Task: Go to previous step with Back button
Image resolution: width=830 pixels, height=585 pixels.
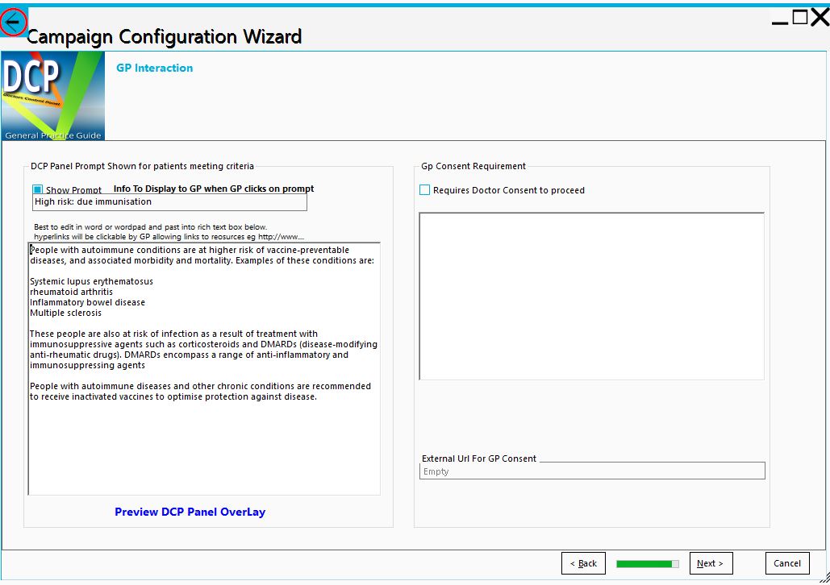Action: tap(583, 563)
